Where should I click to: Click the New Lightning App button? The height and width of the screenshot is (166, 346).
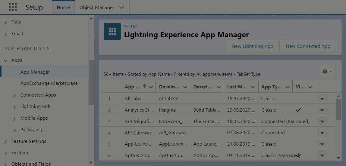tap(252, 46)
